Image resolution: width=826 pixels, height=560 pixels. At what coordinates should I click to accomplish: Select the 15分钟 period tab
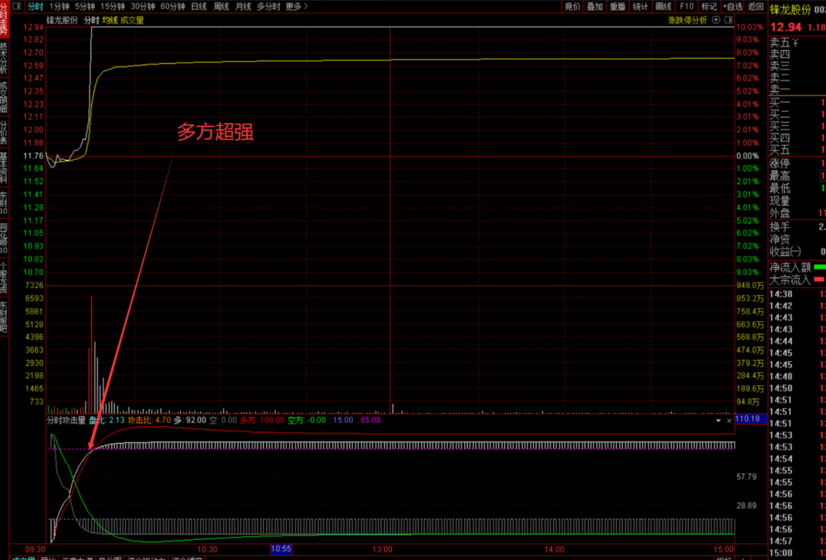113,7
